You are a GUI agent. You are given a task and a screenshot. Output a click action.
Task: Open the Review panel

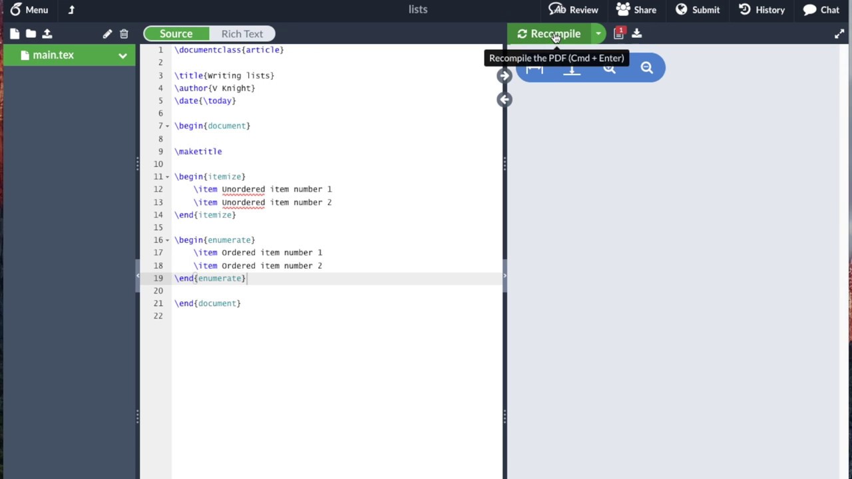coord(573,9)
